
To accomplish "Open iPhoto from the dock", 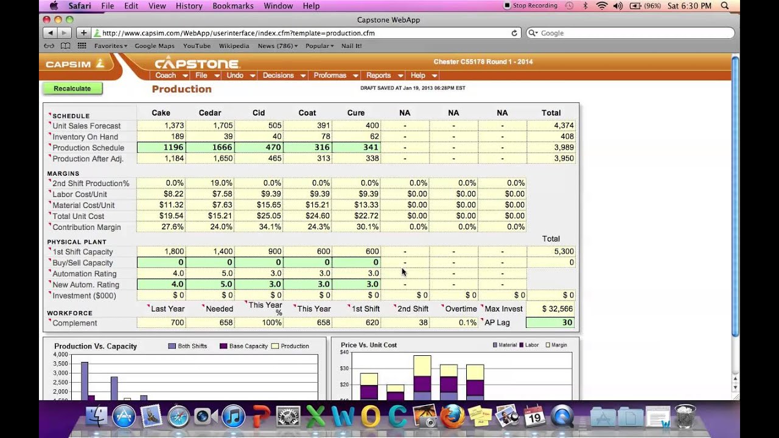I will (507, 417).
